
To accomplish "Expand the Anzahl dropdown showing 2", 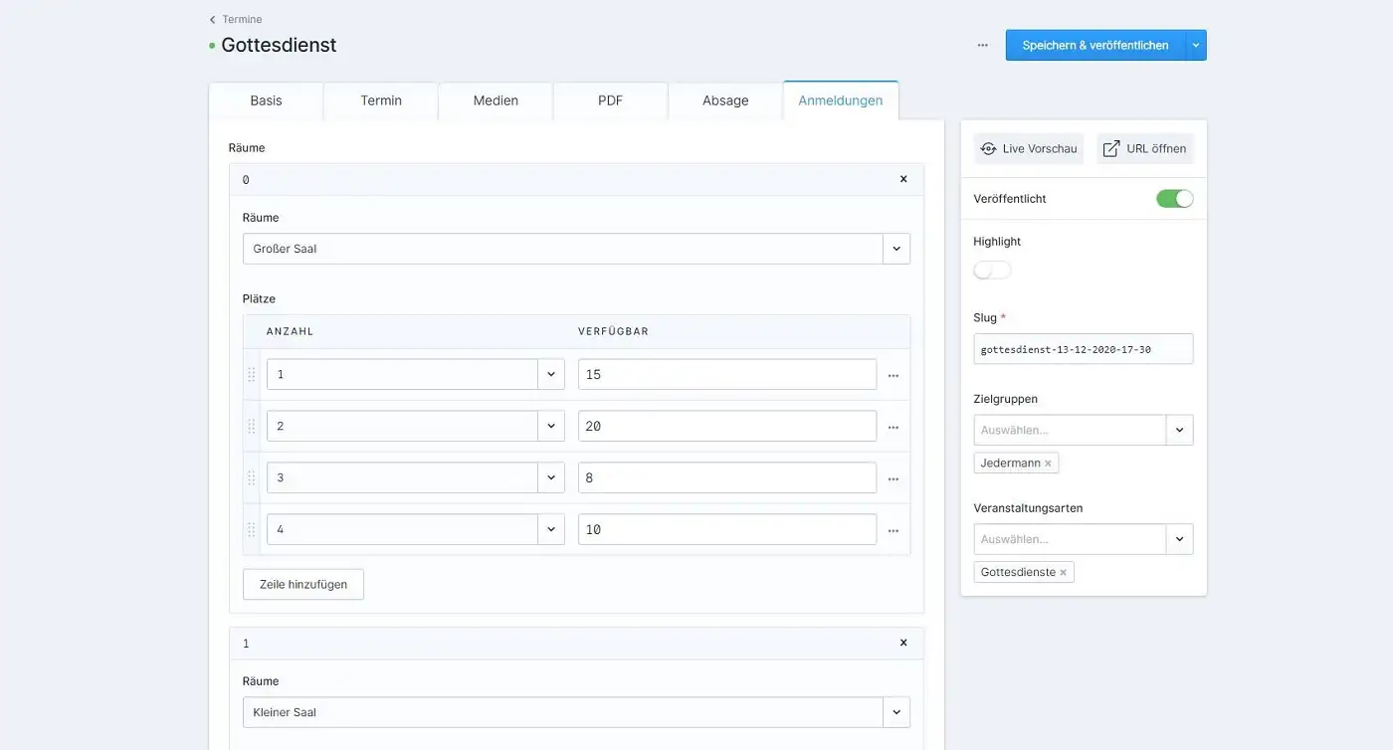I will [x=551, y=426].
